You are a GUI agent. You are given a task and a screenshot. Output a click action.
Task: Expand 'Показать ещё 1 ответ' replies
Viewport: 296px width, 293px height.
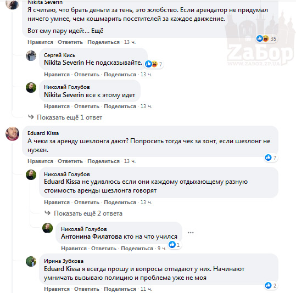coord(69,117)
